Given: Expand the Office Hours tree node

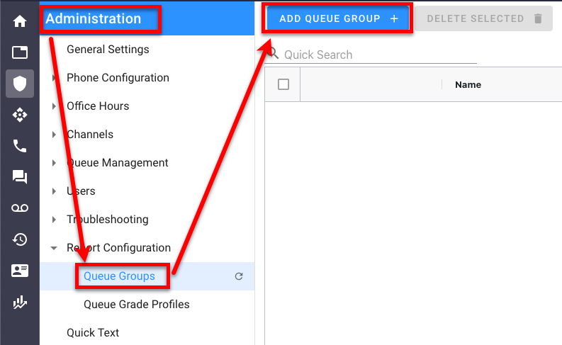Looking at the screenshot, I should pos(54,106).
